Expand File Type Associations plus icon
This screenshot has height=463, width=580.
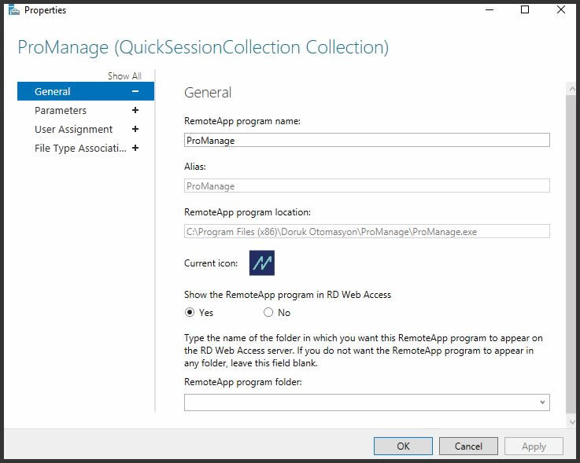coord(135,148)
